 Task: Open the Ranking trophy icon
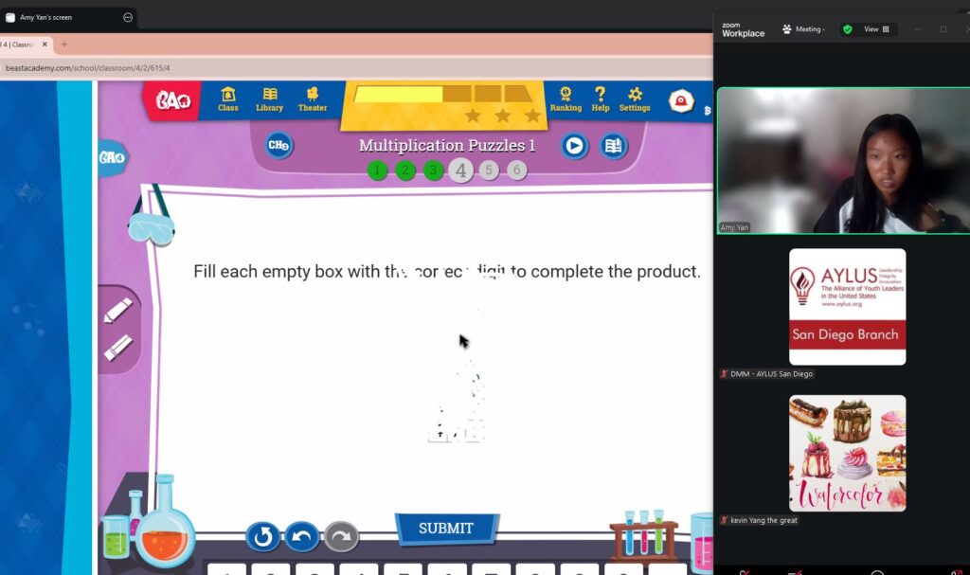tap(566, 99)
